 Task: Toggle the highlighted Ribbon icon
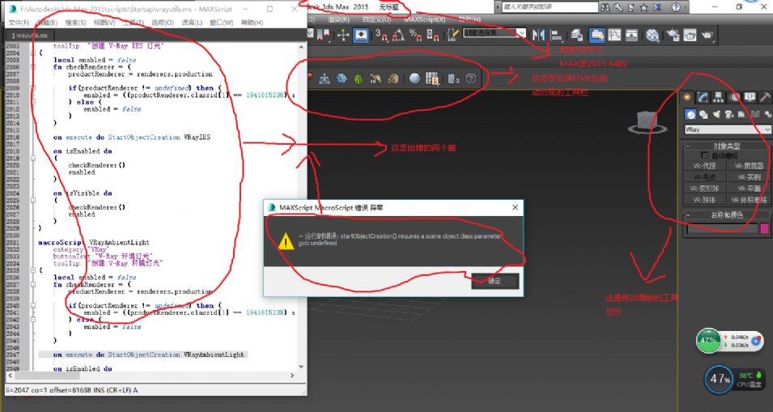[597, 35]
